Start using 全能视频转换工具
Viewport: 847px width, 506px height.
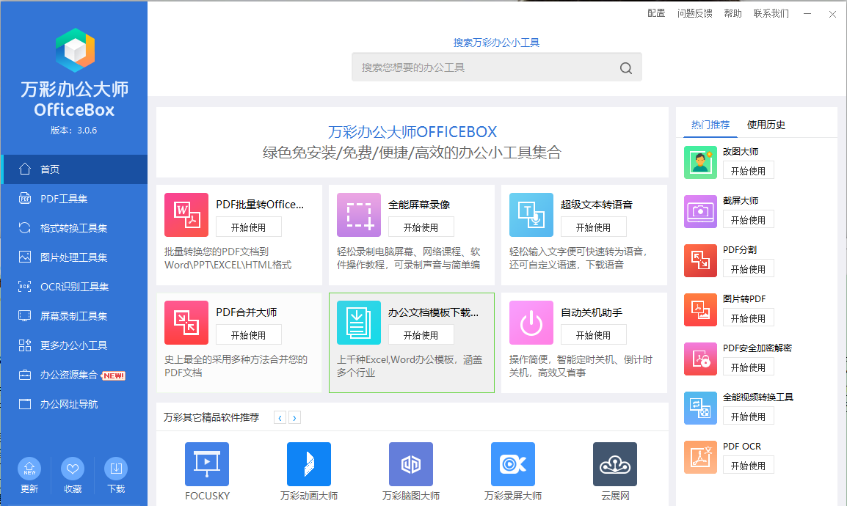(x=748, y=416)
